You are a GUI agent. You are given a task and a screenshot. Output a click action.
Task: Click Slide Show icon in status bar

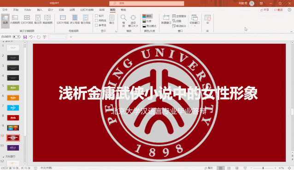pos(245,168)
